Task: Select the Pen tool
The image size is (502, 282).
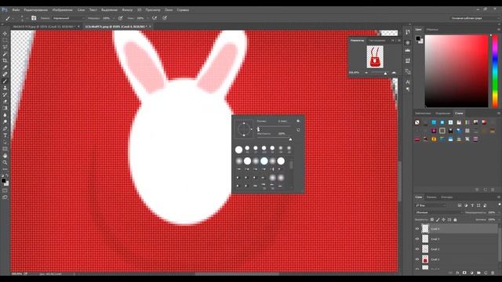Action: [5, 128]
